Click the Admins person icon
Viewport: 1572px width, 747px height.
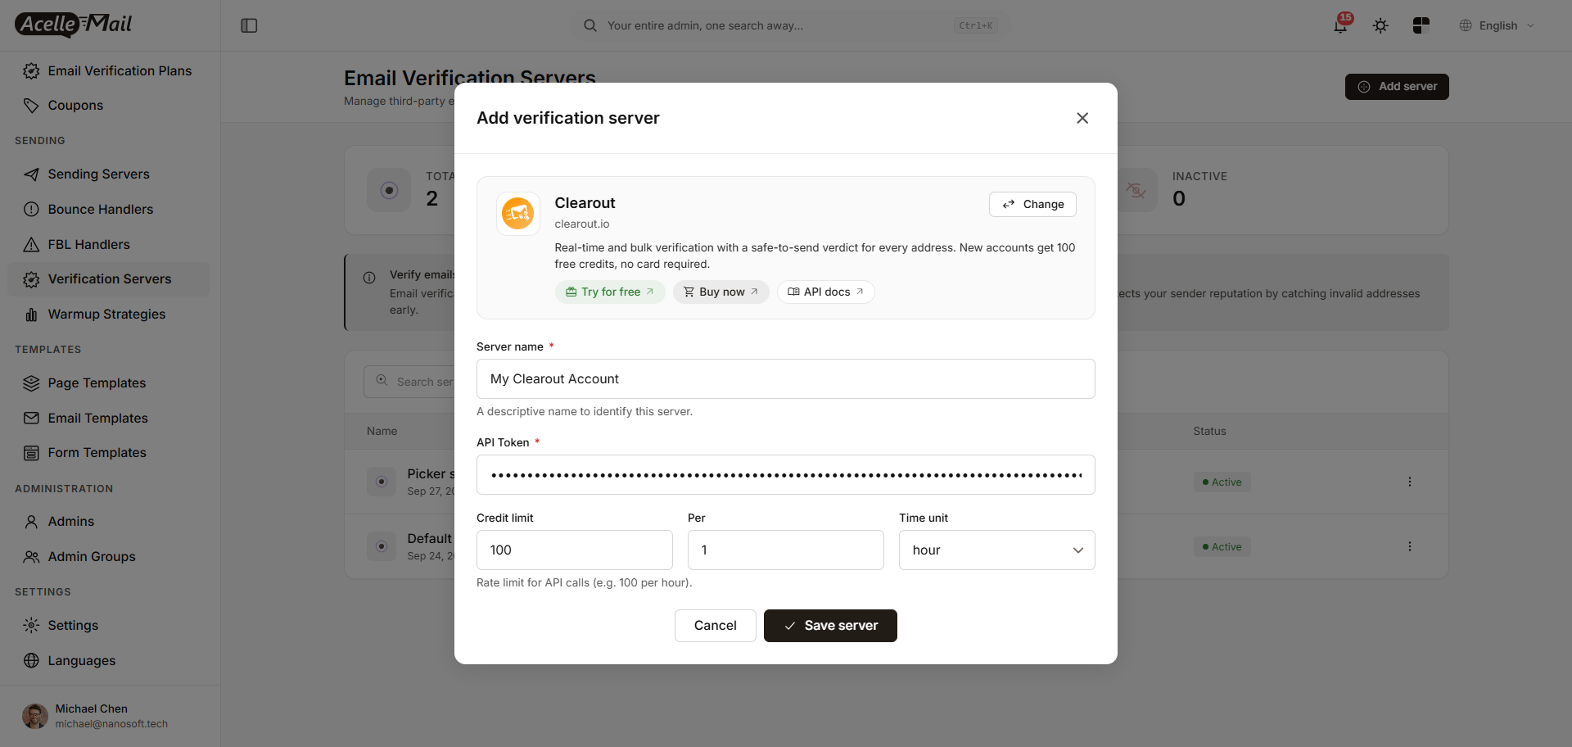(x=31, y=522)
